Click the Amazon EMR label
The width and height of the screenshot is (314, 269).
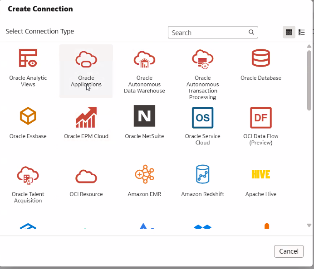coord(144,194)
